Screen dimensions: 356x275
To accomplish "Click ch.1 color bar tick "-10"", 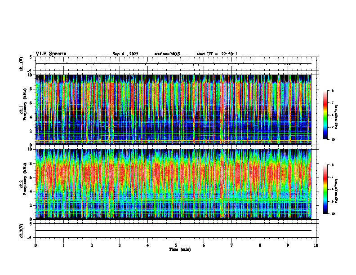I will (x=333, y=140).
